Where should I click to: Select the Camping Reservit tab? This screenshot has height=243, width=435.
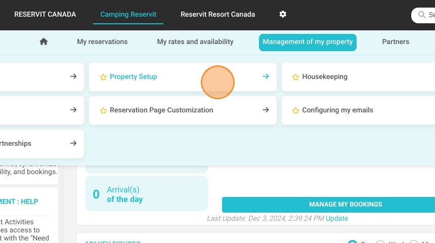click(128, 15)
